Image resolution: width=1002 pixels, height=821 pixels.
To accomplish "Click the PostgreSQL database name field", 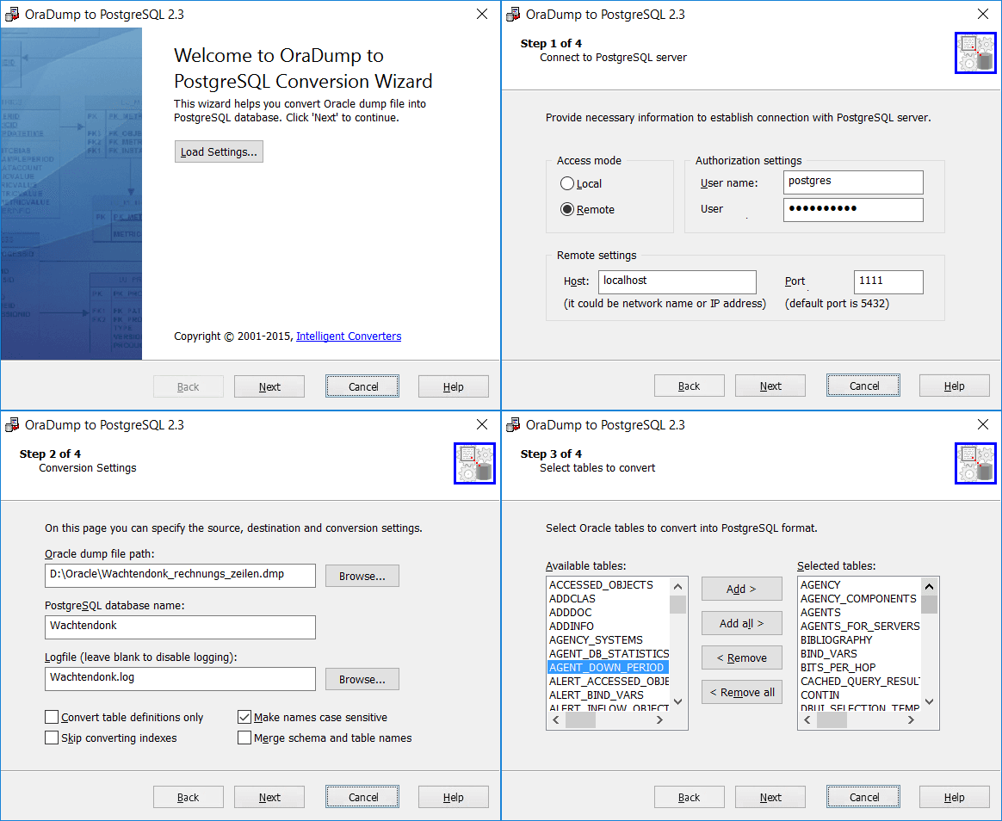I will click(180, 627).
